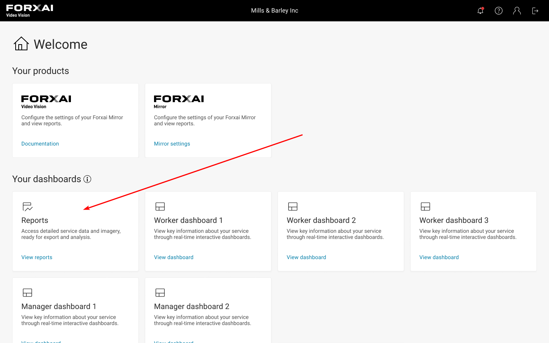Select the Worker dashboard 3 title
Screen dimensions: 549x343
[454, 220]
